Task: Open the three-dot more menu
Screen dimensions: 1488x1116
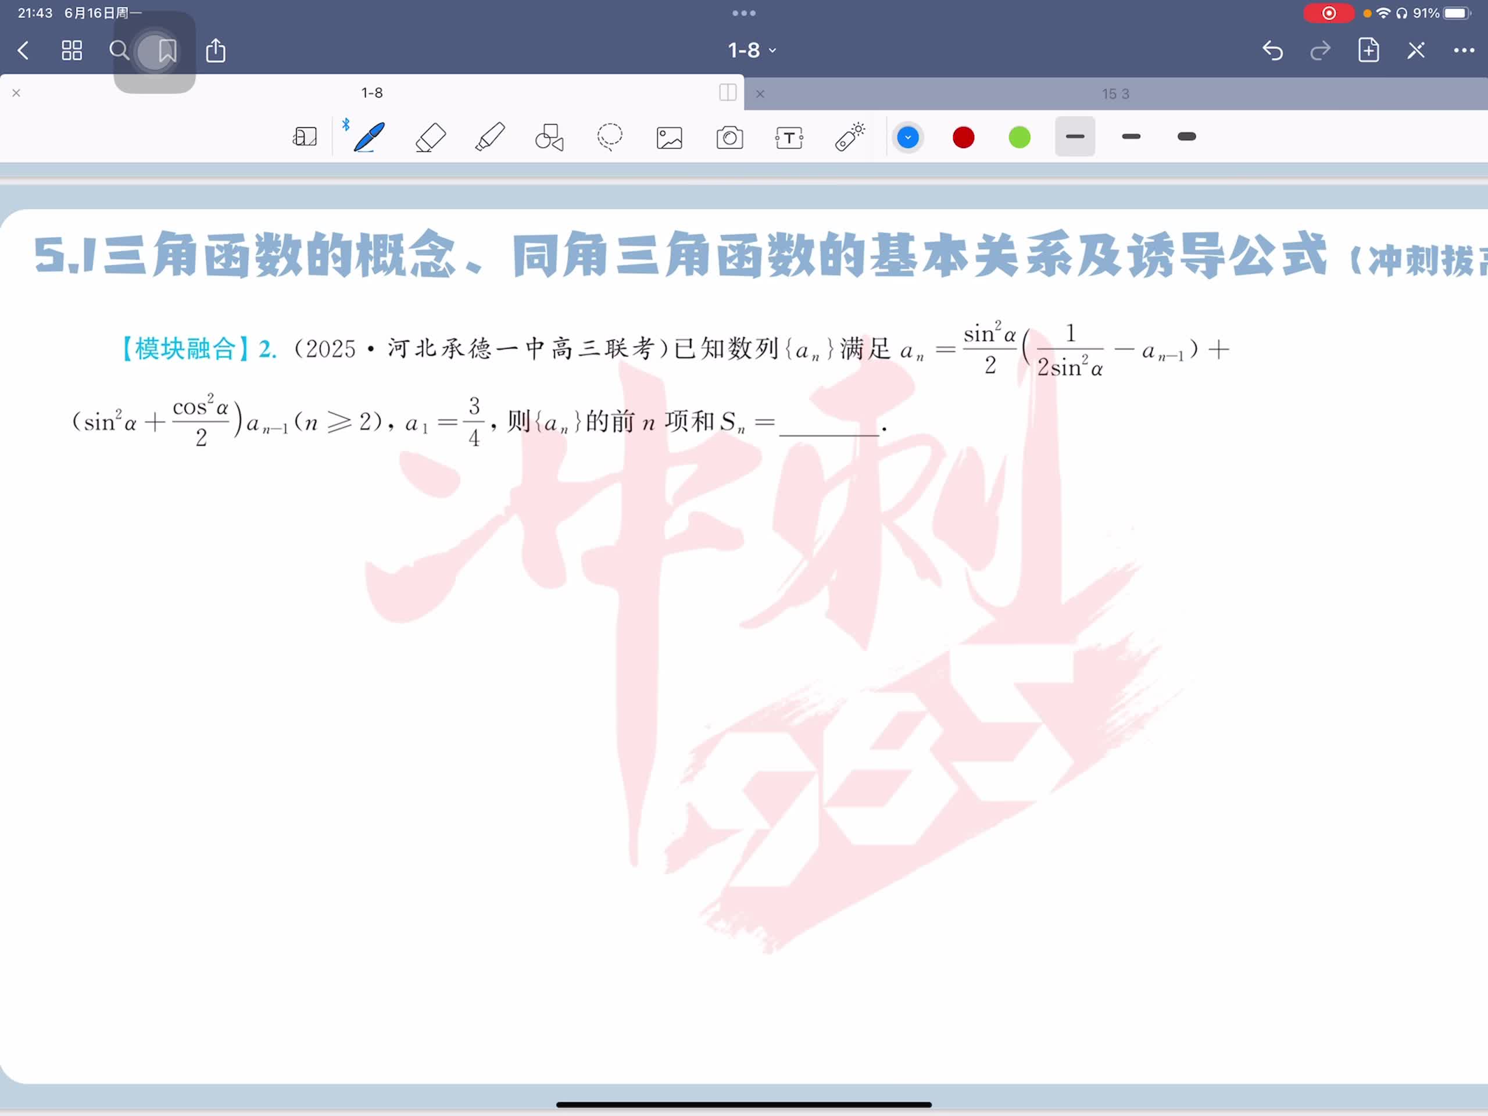Action: pyautogui.click(x=1464, y=51)
